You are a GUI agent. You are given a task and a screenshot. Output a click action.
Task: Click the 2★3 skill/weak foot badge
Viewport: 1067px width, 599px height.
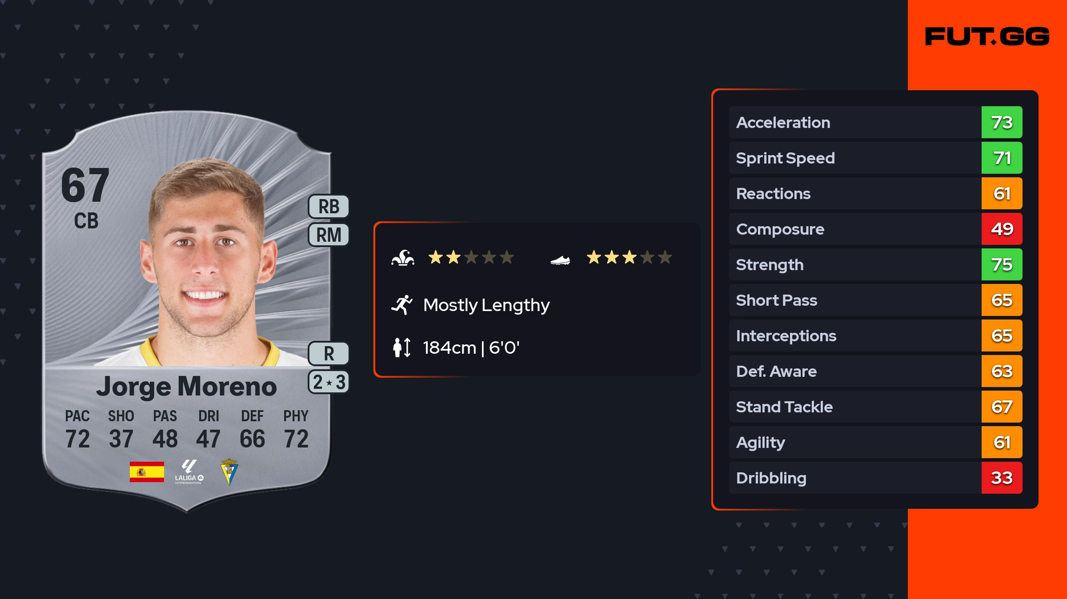pos(329,382)
